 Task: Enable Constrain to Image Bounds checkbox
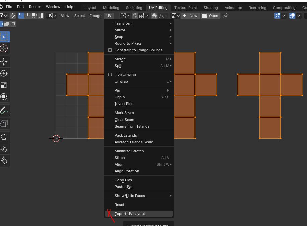click(110, 50)
